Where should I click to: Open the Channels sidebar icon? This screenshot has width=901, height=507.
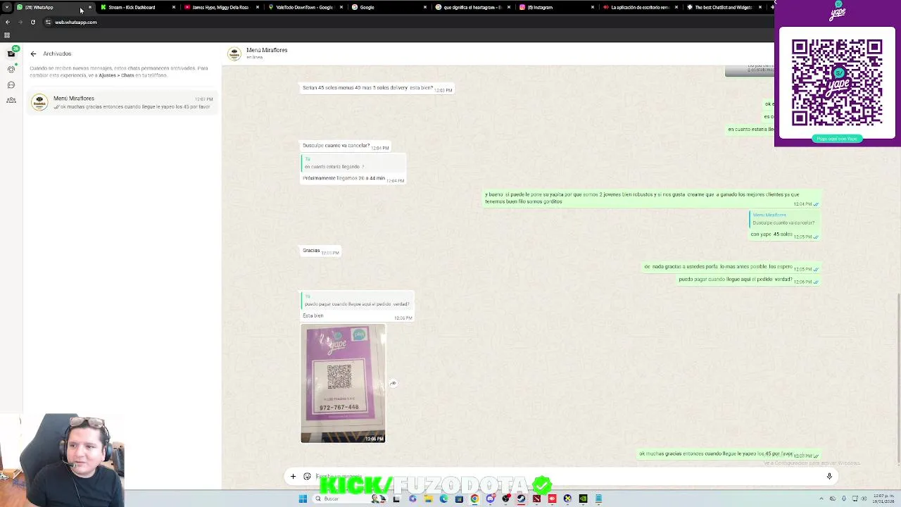pos(11,84)
